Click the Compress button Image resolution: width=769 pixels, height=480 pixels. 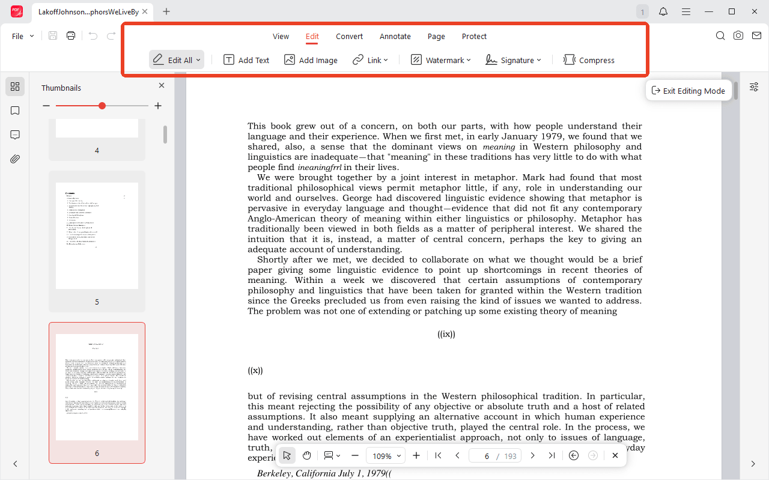coord(589,60)
